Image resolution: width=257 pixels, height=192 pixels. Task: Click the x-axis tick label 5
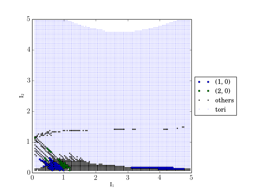[x=191, y=178]
